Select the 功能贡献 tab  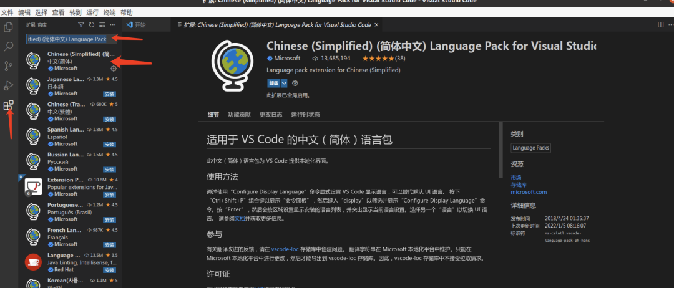[x=239, y=115]
